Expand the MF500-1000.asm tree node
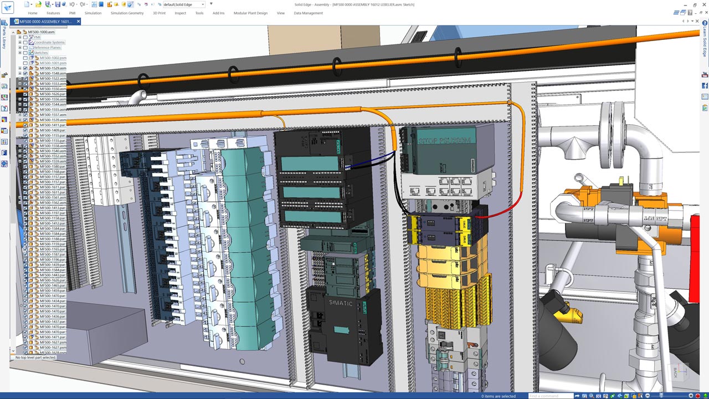This screenshot has height=399, width=709. tap(13, 32)
